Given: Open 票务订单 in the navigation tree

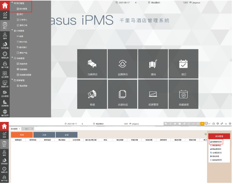Looking at the screenshot, I should point(22,25).
